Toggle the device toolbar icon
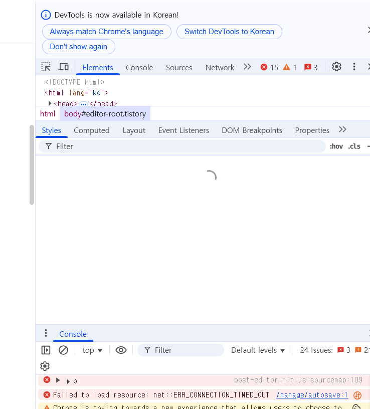370x409 pixels. pyautogui.click(x=63, y=67)
